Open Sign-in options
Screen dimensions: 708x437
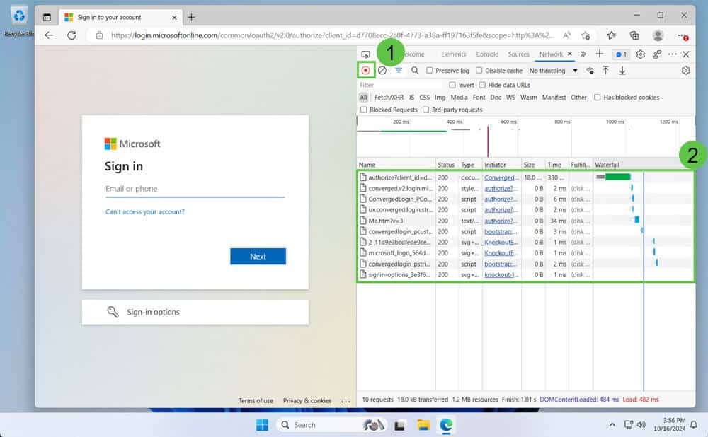point(195,312)
